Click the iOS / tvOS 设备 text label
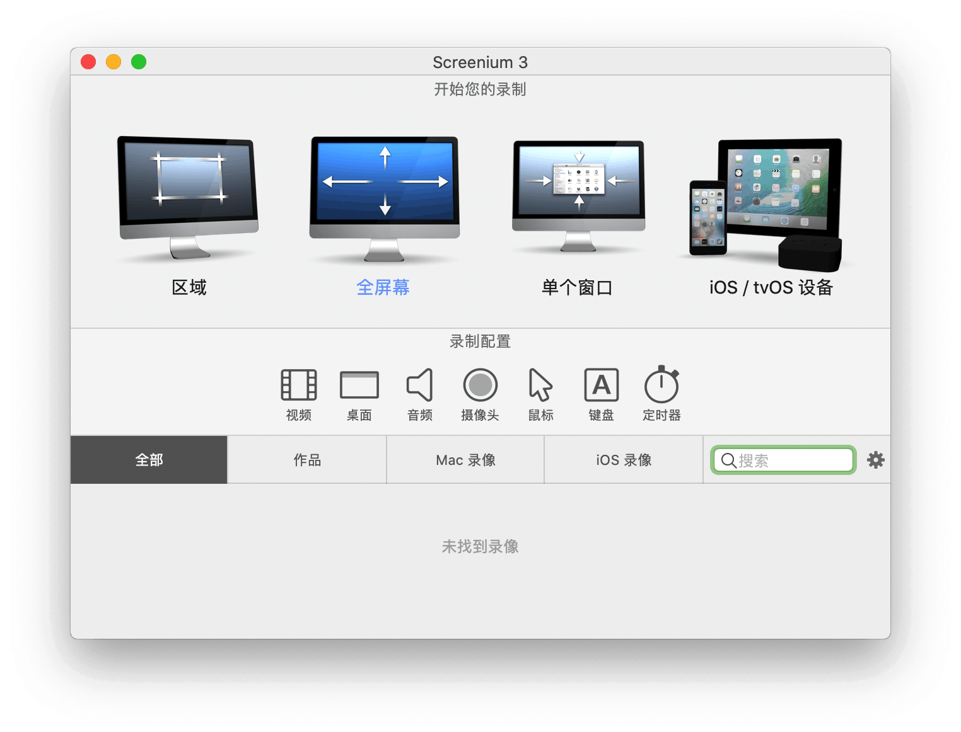The height and width of the screenshot is (732, 961). 771,288
